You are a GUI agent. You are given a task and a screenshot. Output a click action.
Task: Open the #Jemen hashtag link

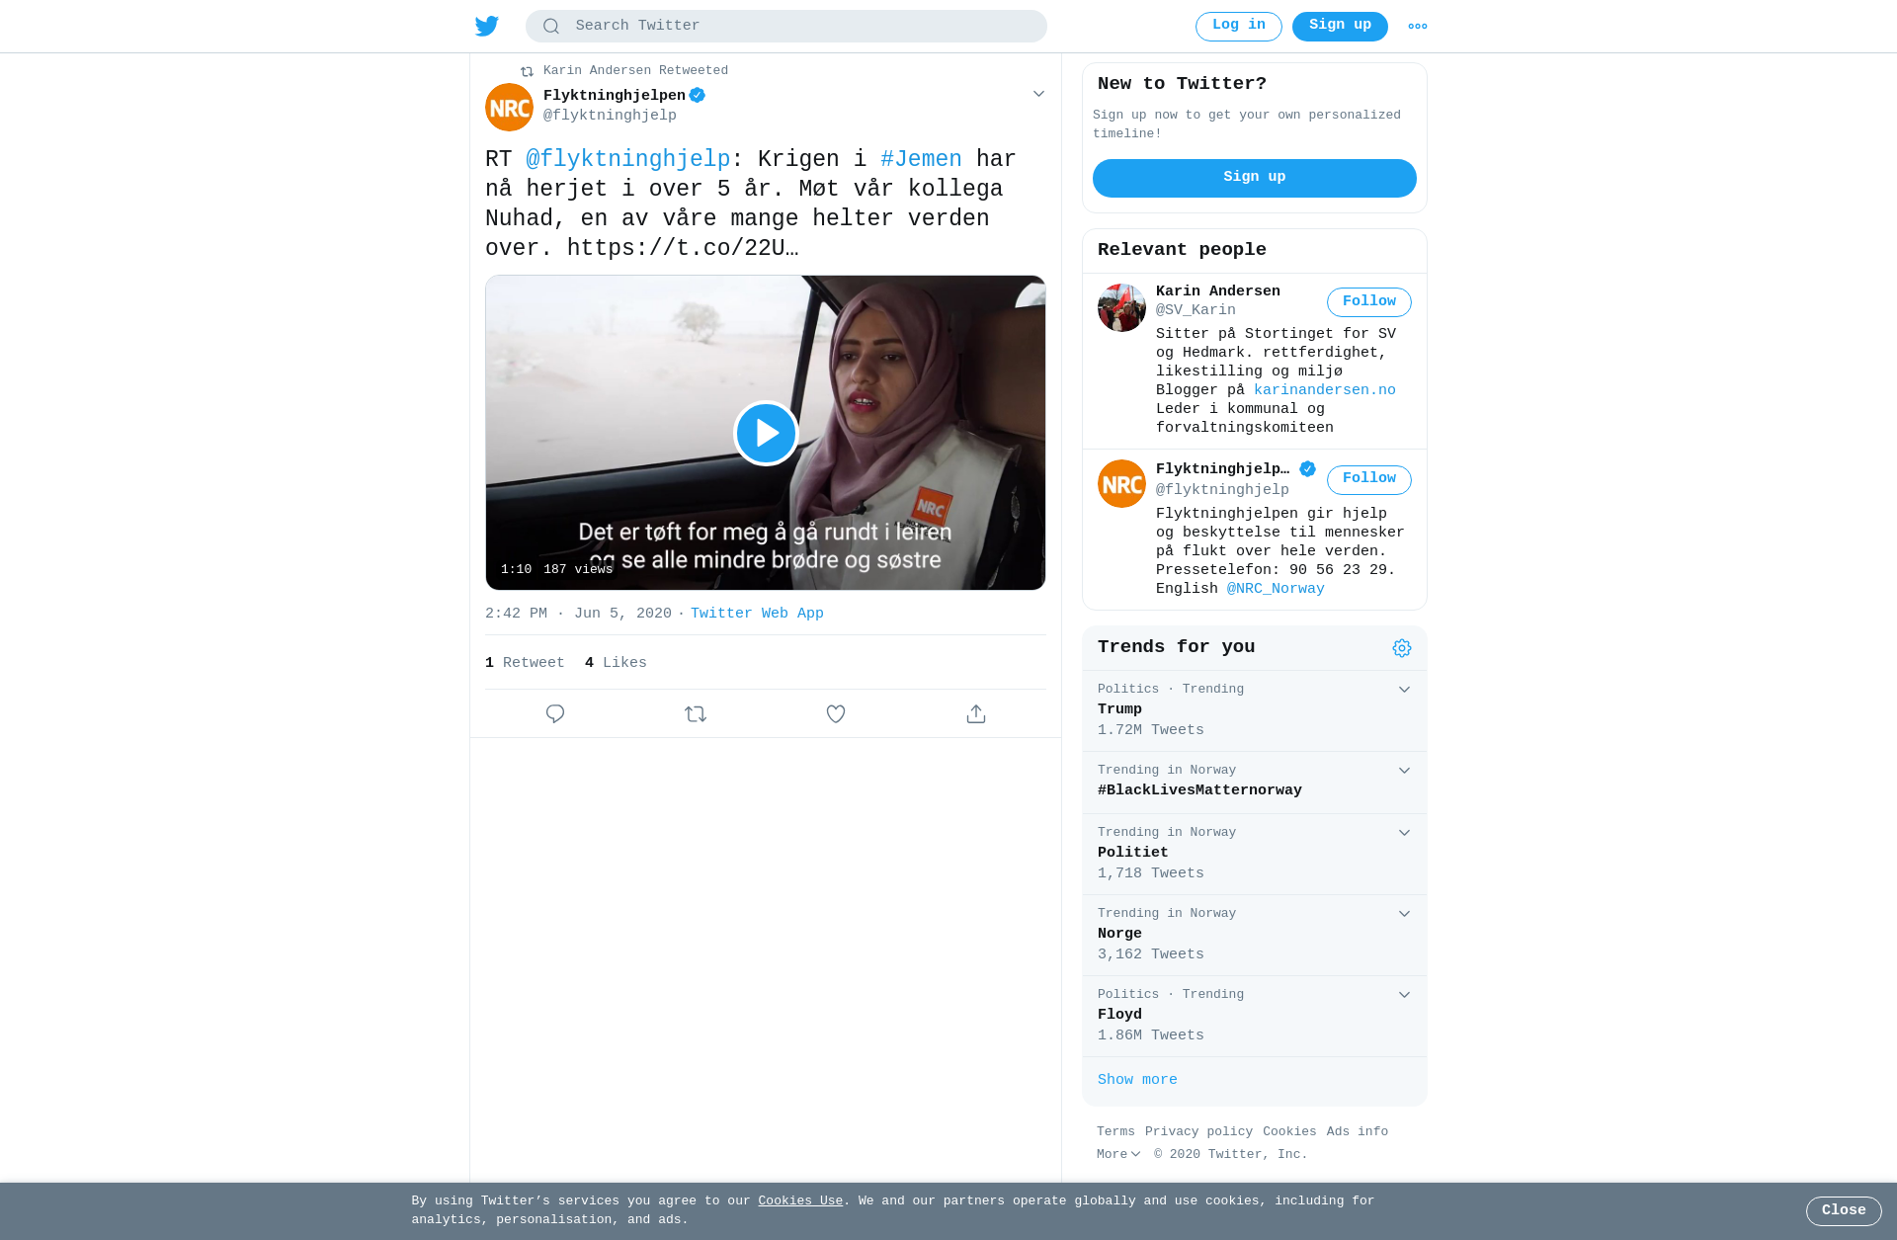[x=921, y=159]
